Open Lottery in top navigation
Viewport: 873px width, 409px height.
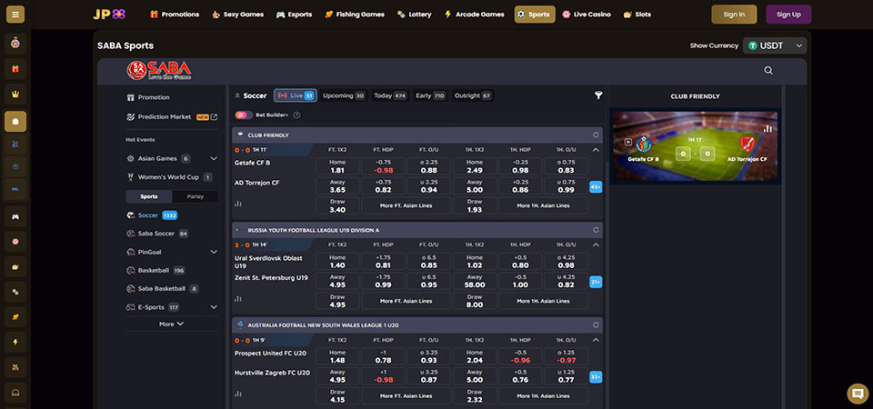pos(415,15)
